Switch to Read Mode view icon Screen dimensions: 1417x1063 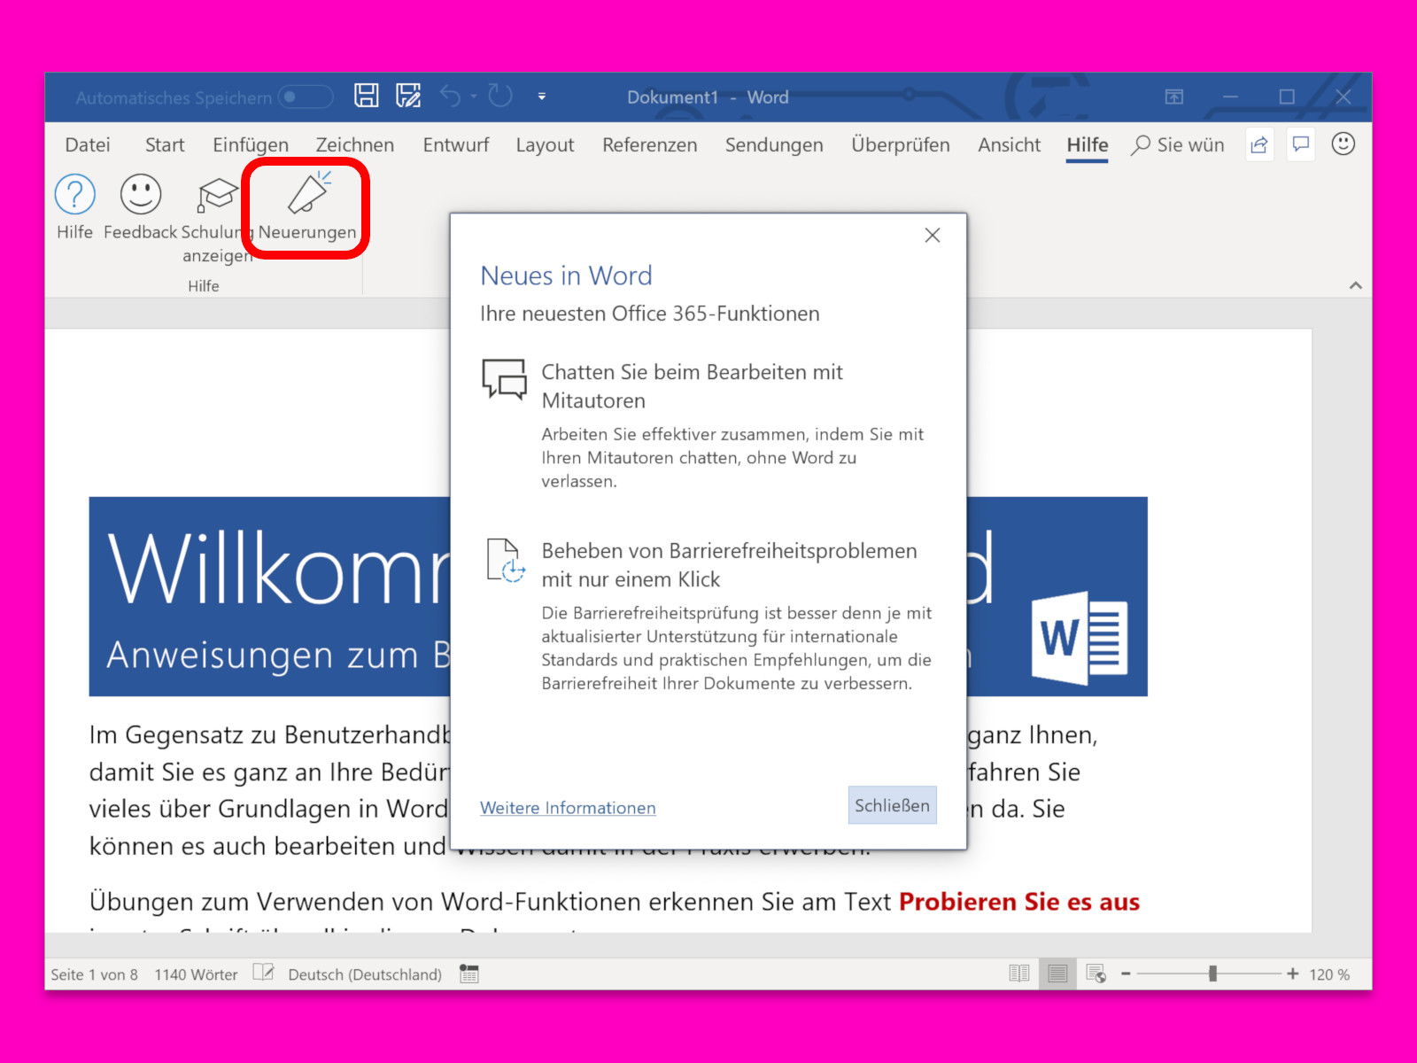coord(1019,974)
